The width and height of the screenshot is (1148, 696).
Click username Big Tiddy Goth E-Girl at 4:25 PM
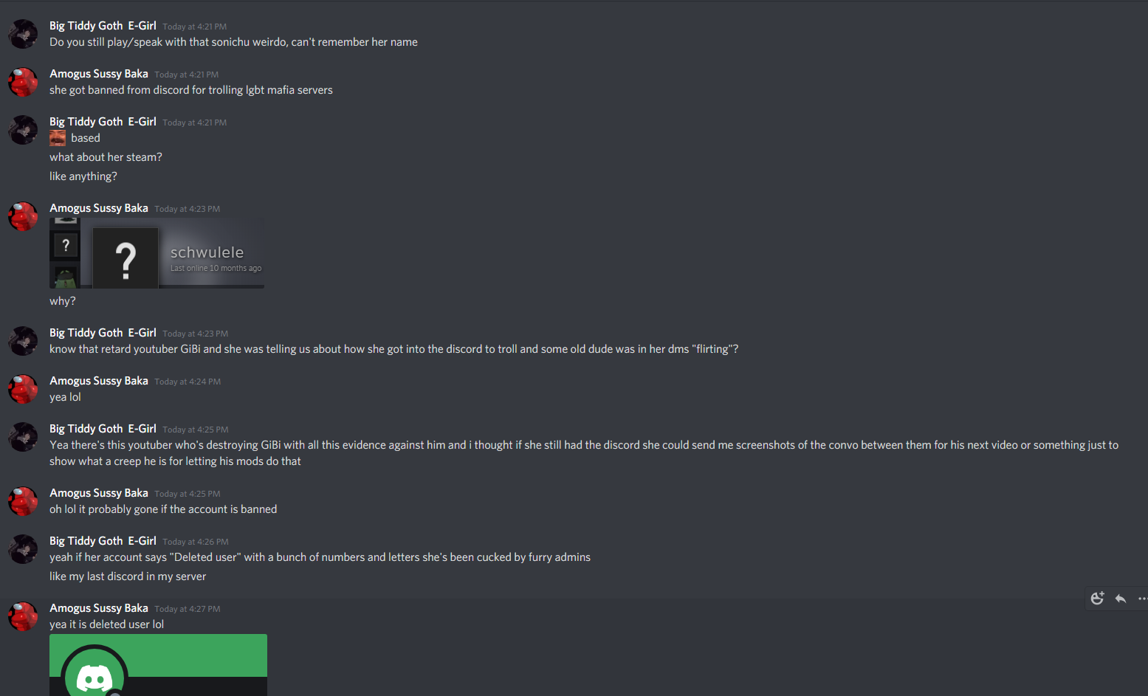point(103,429)
